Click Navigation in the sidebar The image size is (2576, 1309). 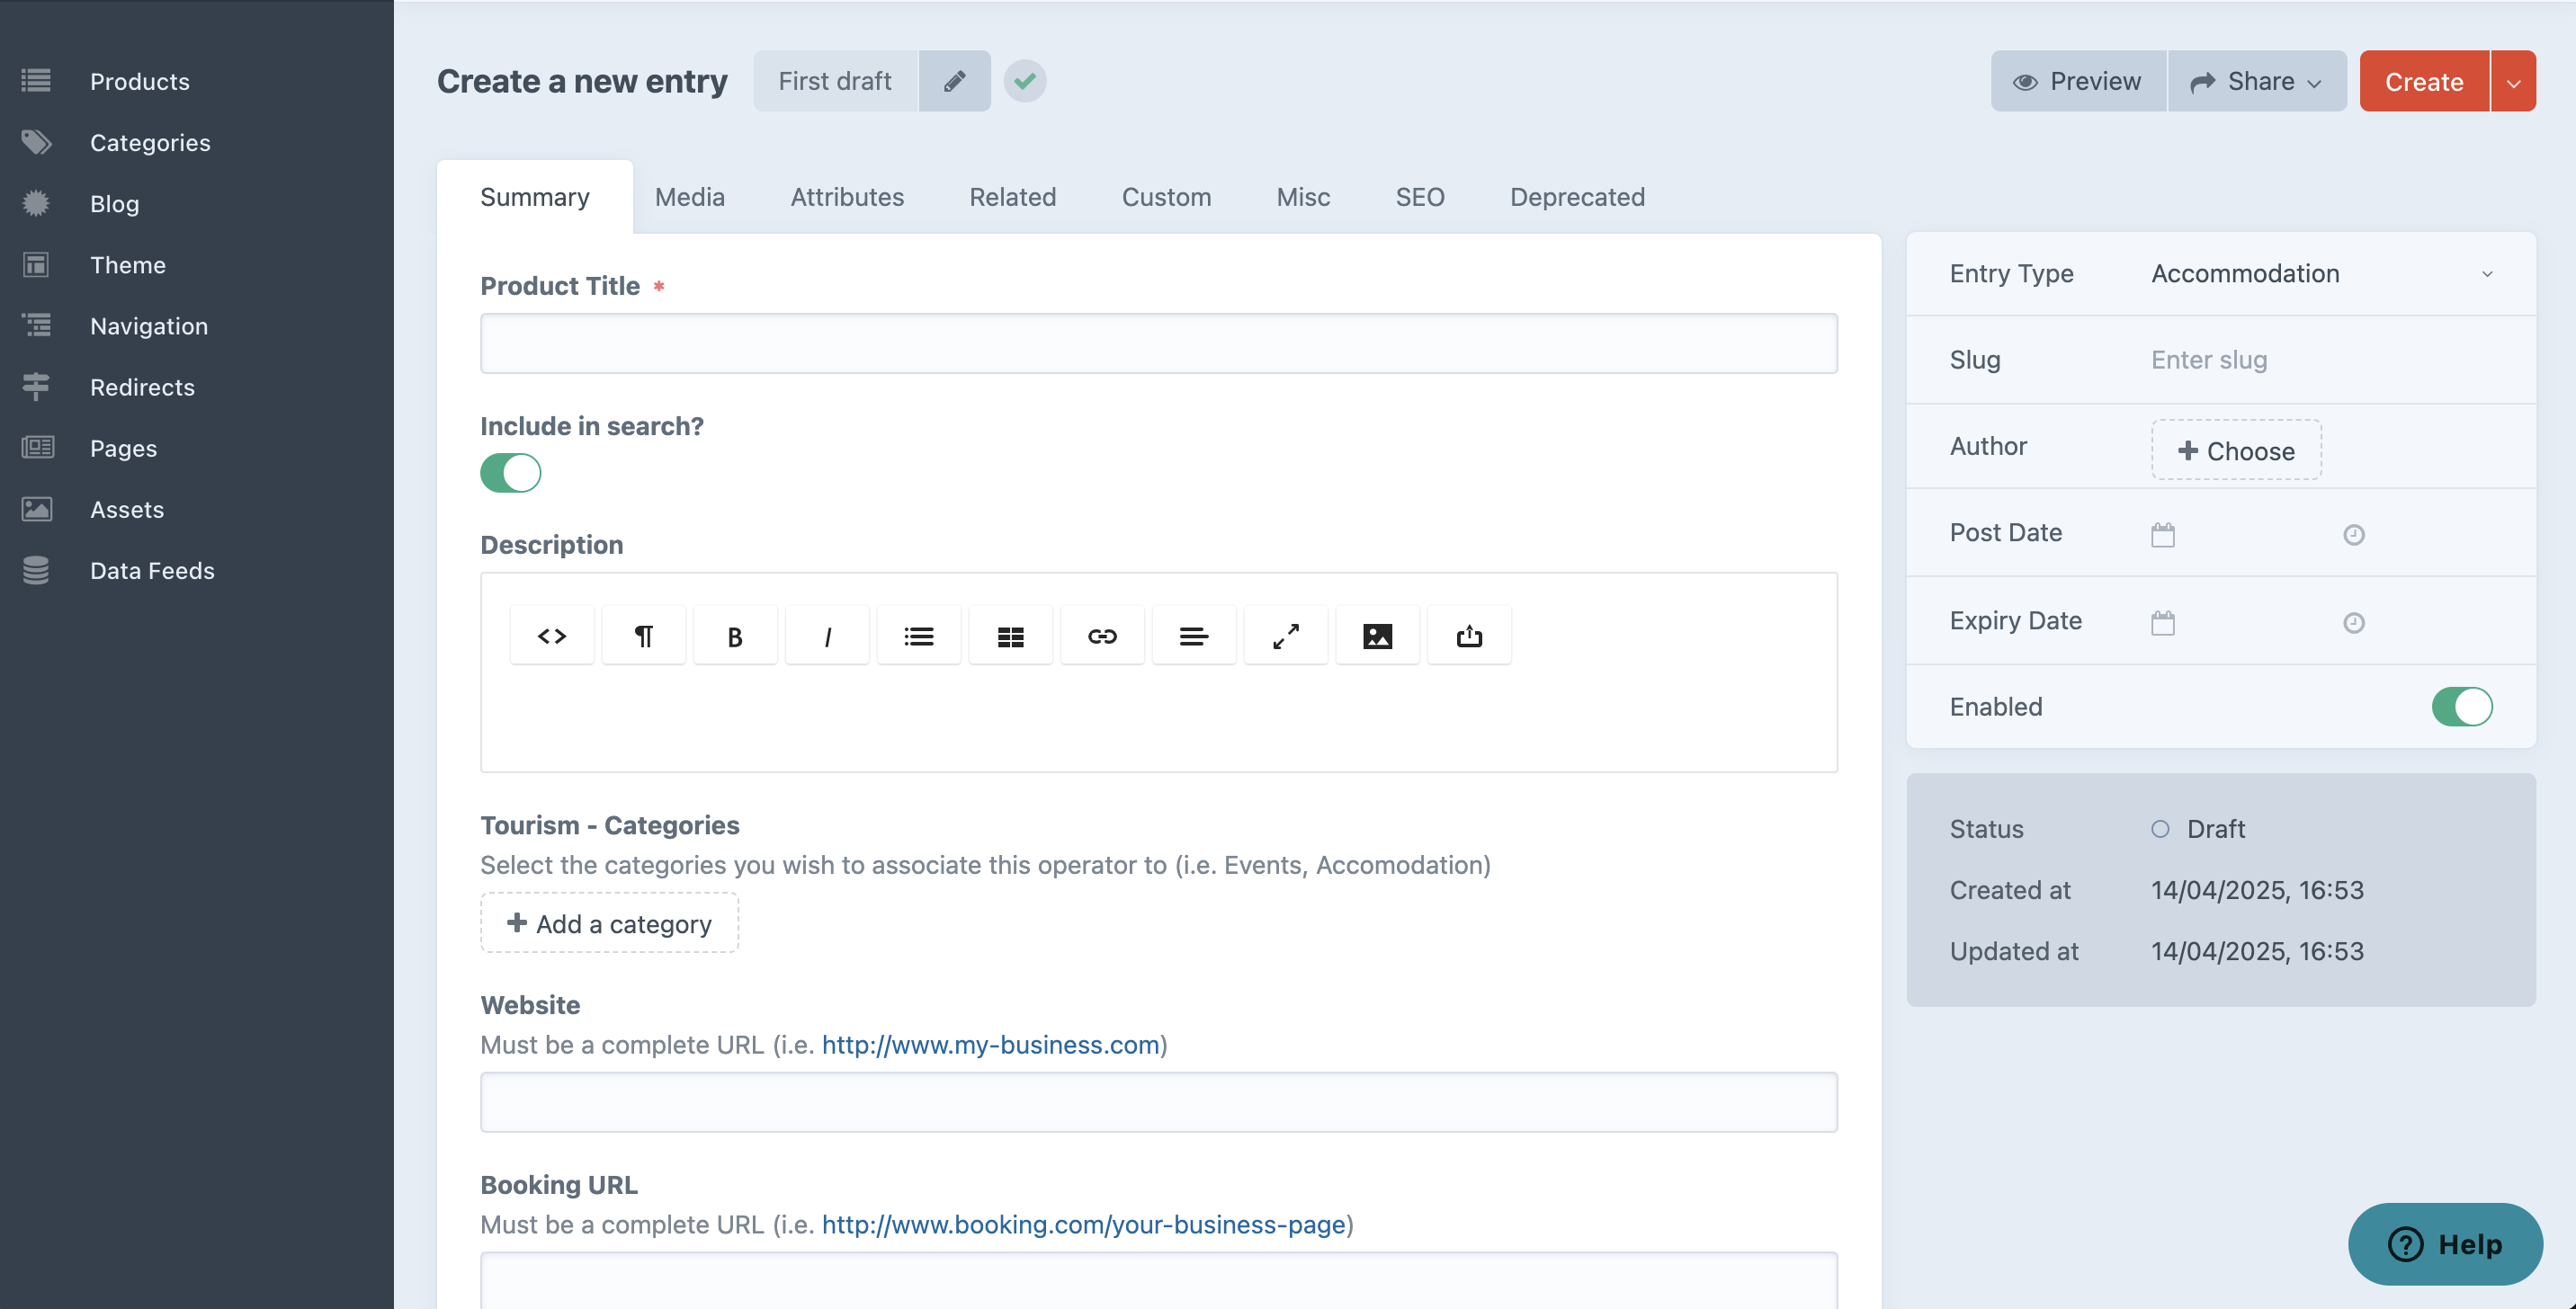tap(149, 325)
